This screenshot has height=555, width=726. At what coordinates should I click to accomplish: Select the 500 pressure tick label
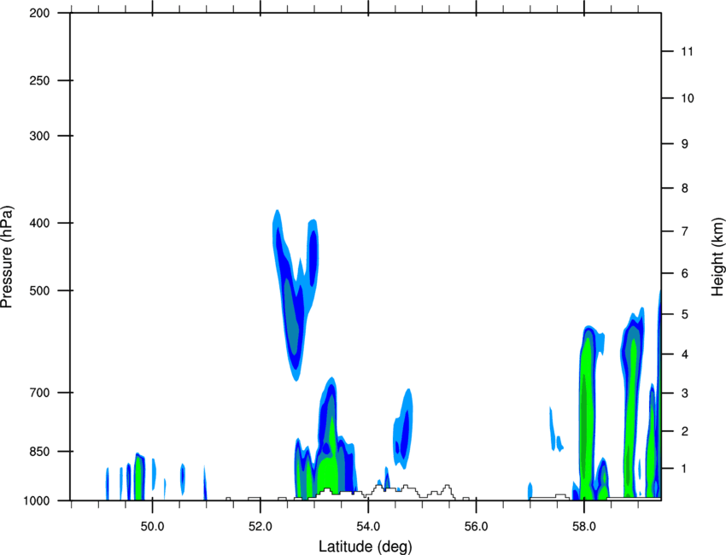[x=39, y=290]
